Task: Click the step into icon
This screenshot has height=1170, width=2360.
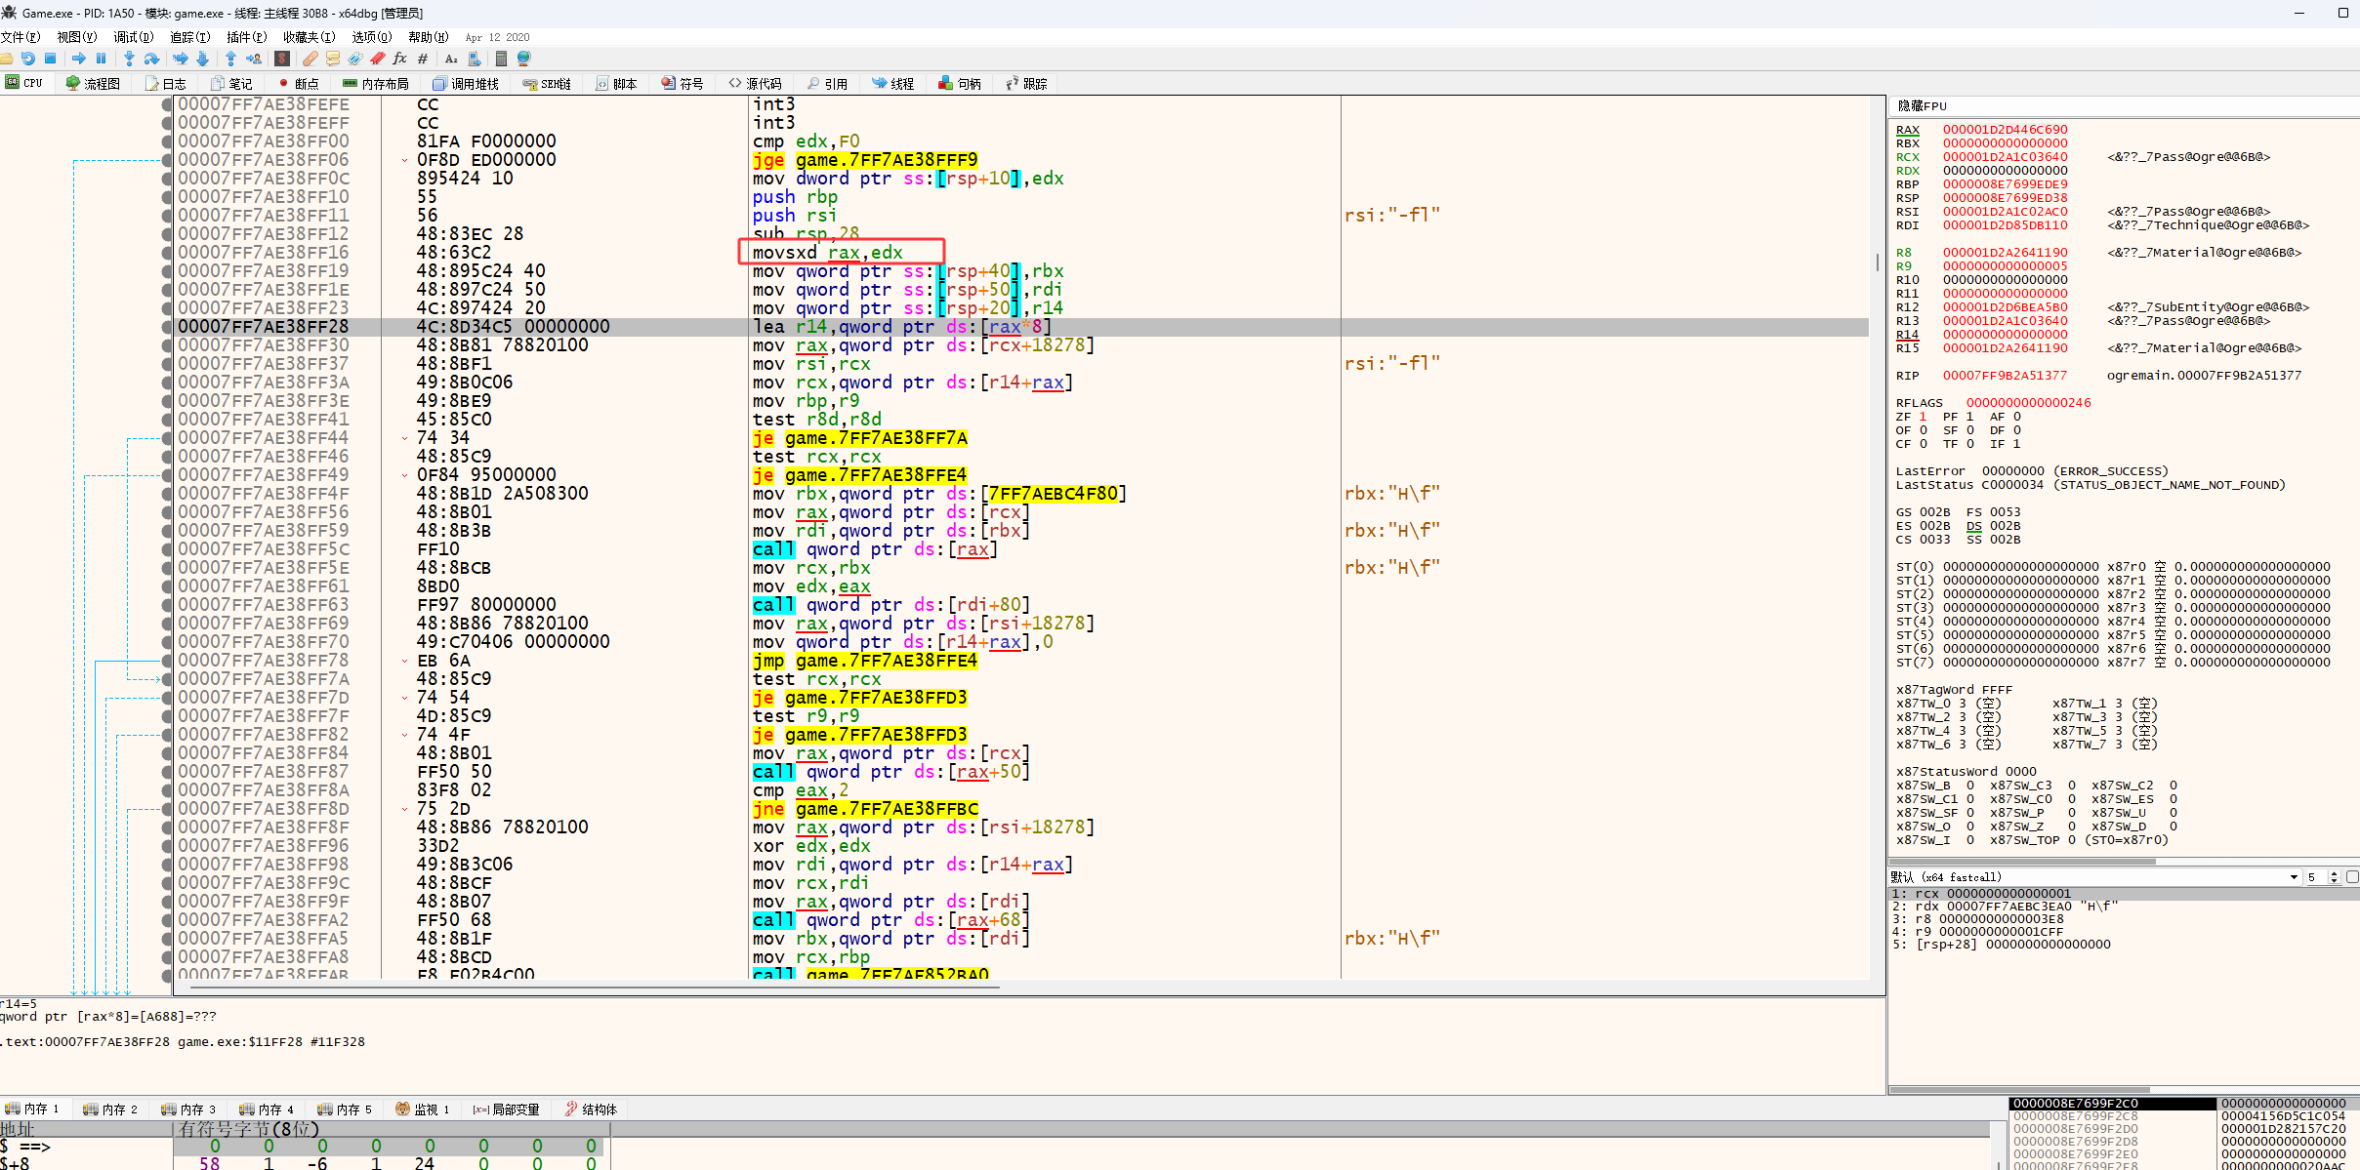Action: (129, 59)
